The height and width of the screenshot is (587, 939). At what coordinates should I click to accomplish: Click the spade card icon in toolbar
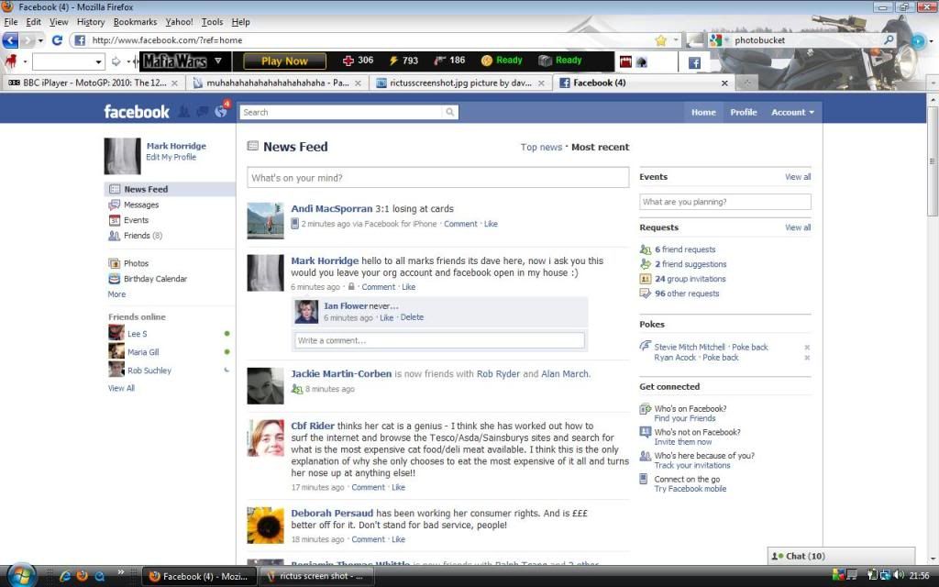coord(641,61)
